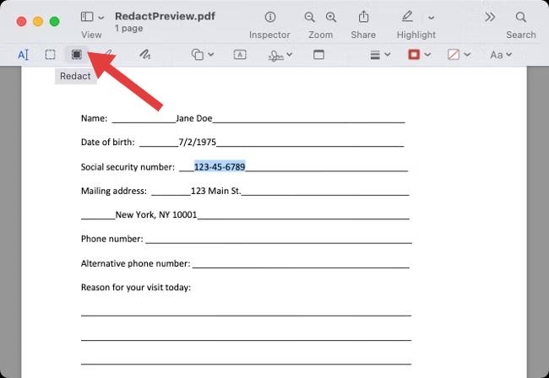Pick the Draw squiggle tool
549x378 pixels.
point(145,55)
